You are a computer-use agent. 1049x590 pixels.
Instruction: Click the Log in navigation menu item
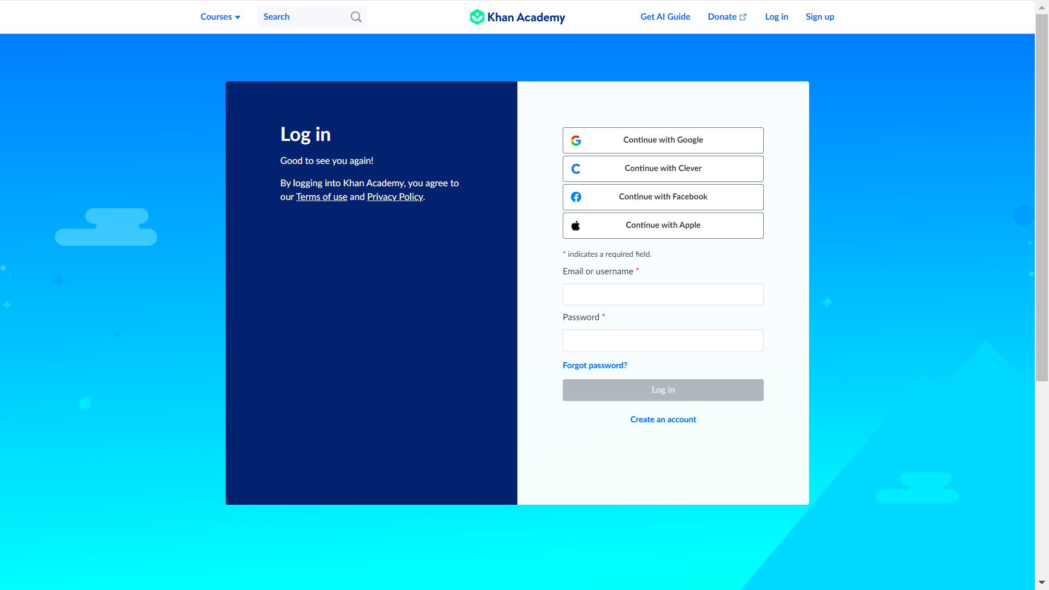click(777, 16)
